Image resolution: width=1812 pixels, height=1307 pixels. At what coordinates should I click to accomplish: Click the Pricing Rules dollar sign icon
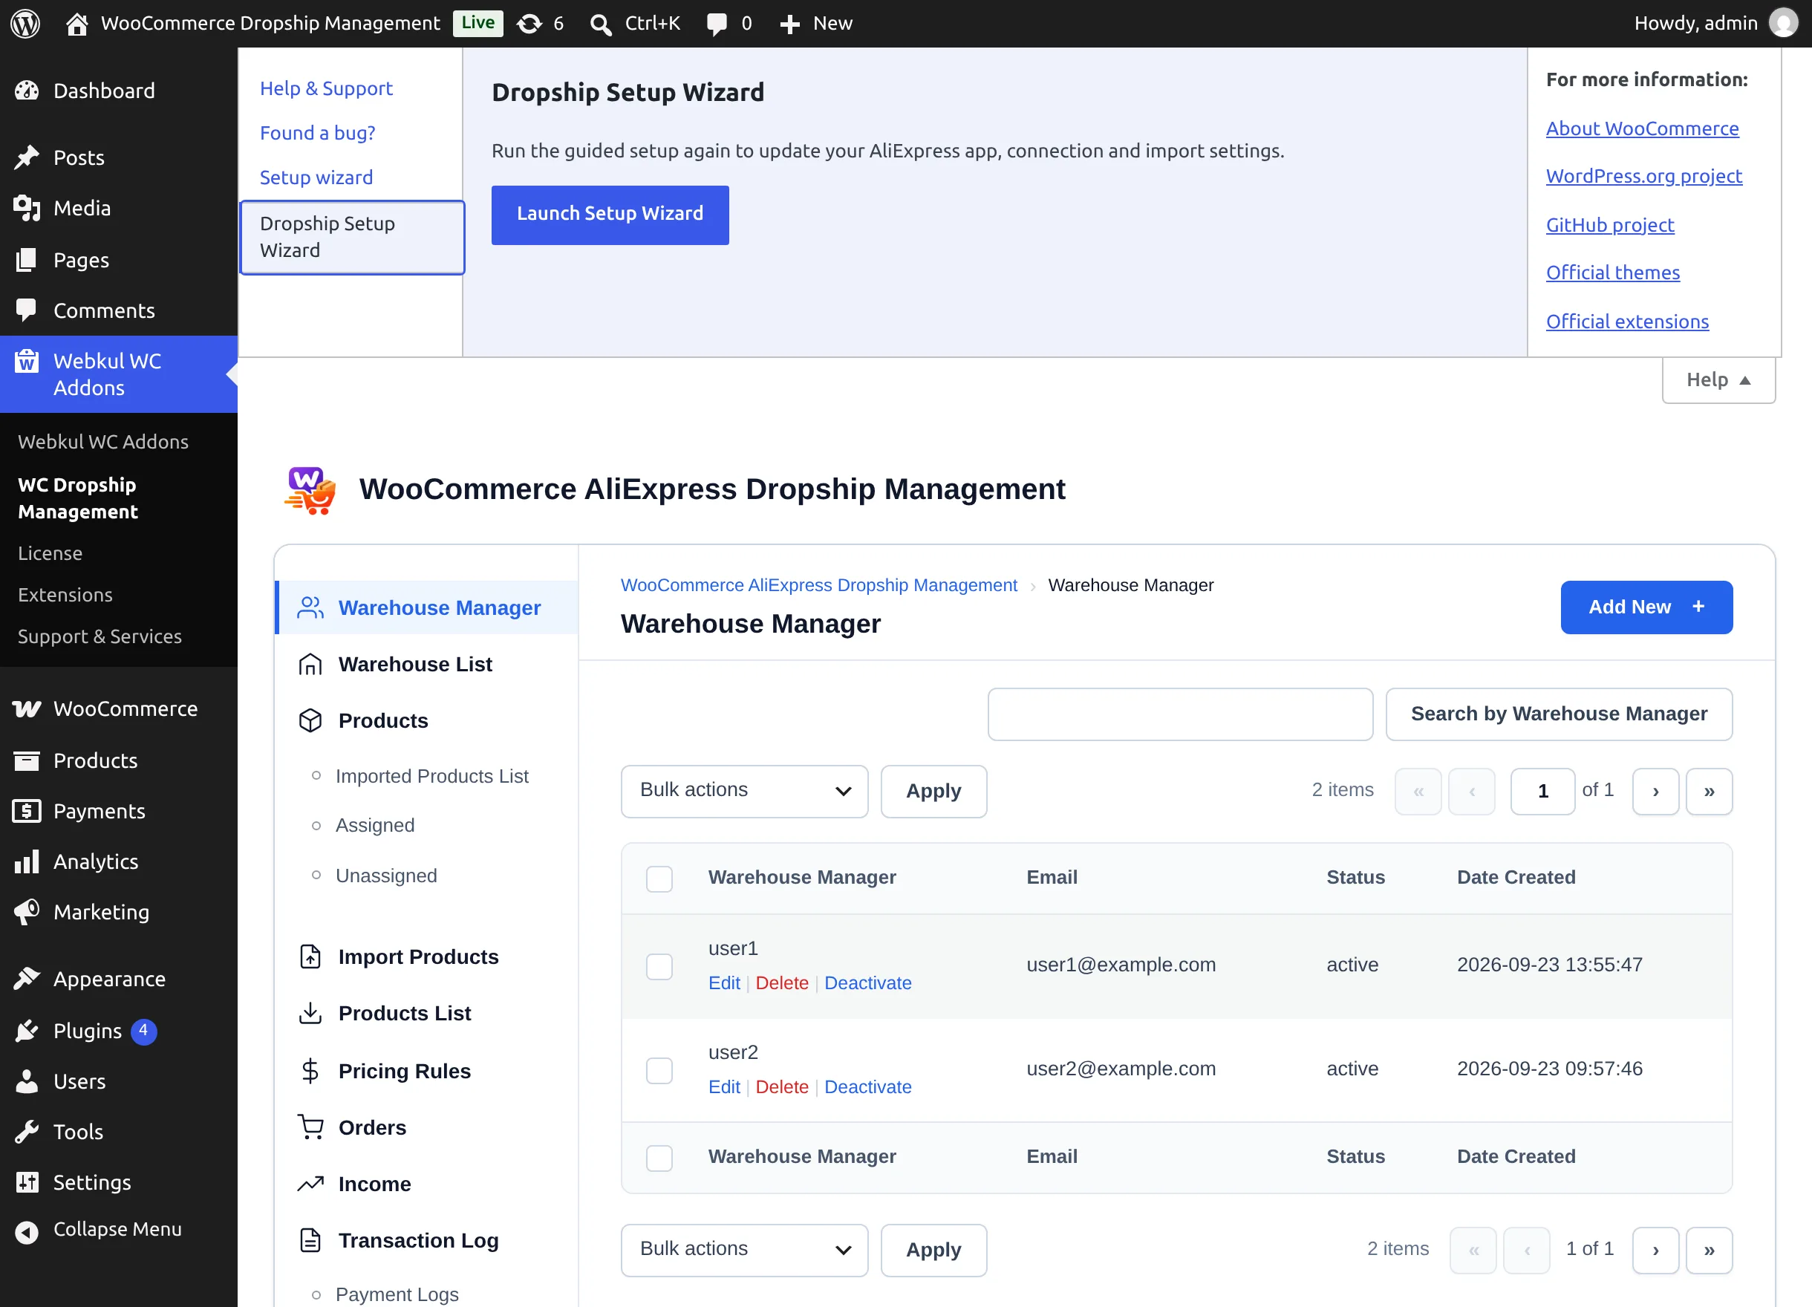[310, 1071]
